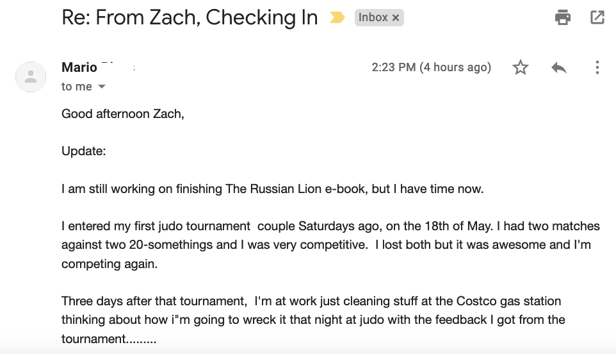This screenshot has width=616, height=354.
Task: Click the subject 'Re: From Zach, Checking In'
Action: 190,18
